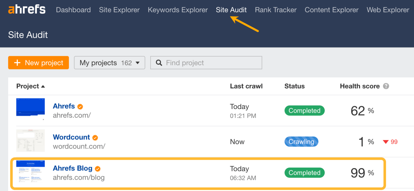
Task: Click the New project button
Action: pyautogui.click(x=38, y=63)
